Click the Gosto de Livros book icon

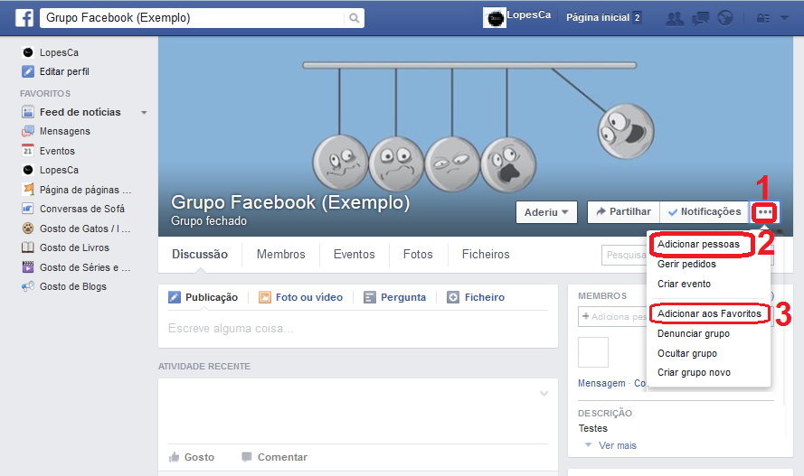[x=28, y=247]
